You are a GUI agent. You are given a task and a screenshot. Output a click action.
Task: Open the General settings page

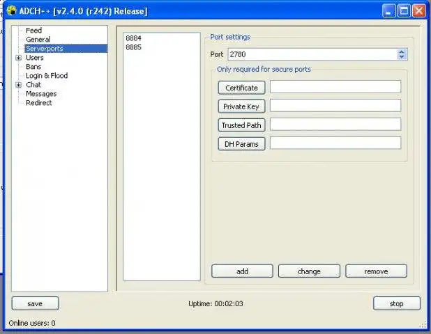pyautogui.click(x=38, y=40)
